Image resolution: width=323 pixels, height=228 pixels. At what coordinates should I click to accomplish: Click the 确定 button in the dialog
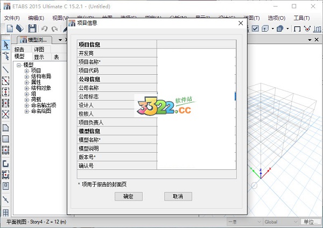[x=129, y=196]
